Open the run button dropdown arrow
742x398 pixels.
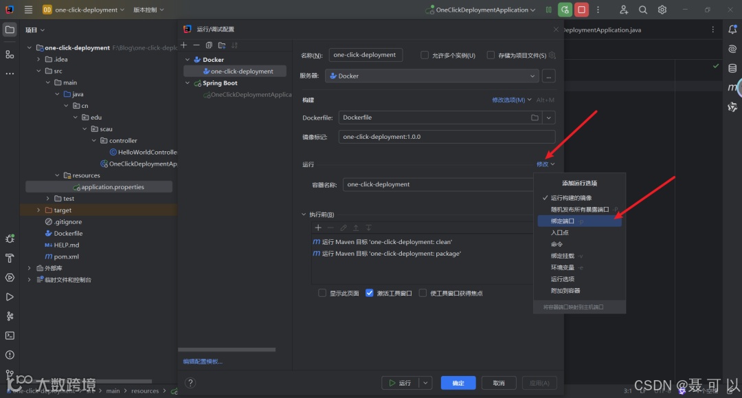point(425,383)
